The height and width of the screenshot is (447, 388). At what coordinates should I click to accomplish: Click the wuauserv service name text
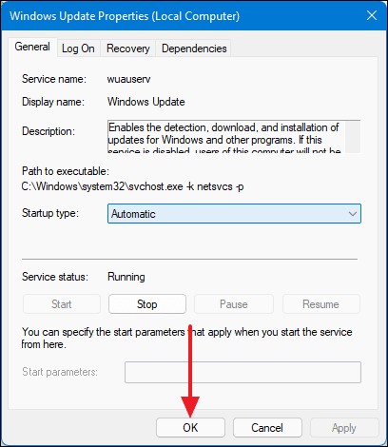(128, 79)
